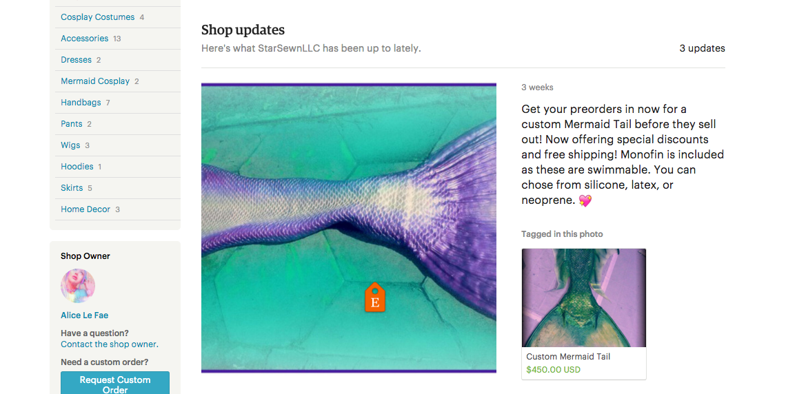Click the large mermaid tail update photo

tap(348, 227)
